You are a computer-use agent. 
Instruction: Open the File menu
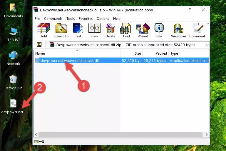pyautogui.click(x=37, y=19)
